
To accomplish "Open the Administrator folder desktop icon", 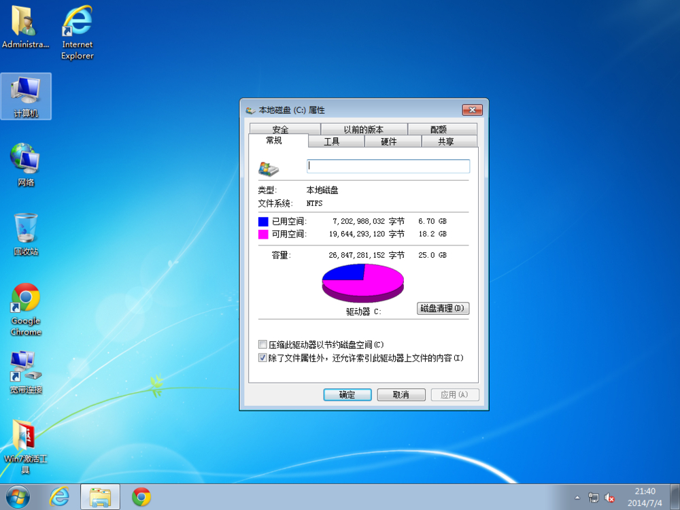I will tap(25, 27).
